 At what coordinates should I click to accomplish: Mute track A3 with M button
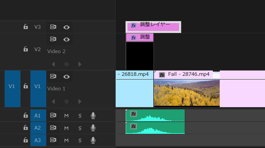click(66, 140)
